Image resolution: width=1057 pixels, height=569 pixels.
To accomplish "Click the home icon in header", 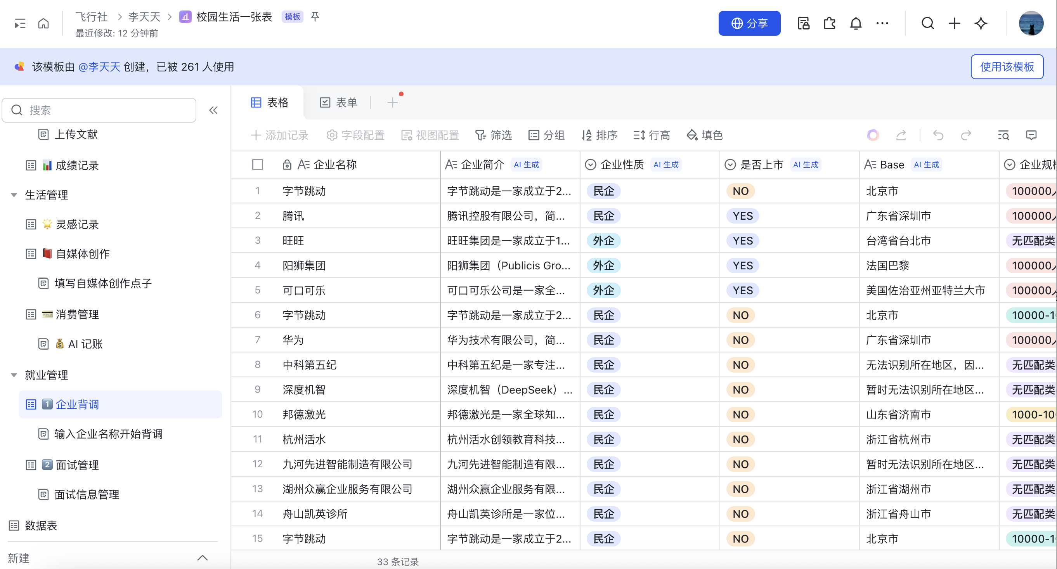I will pyautogui.click(x=43, y=23).
